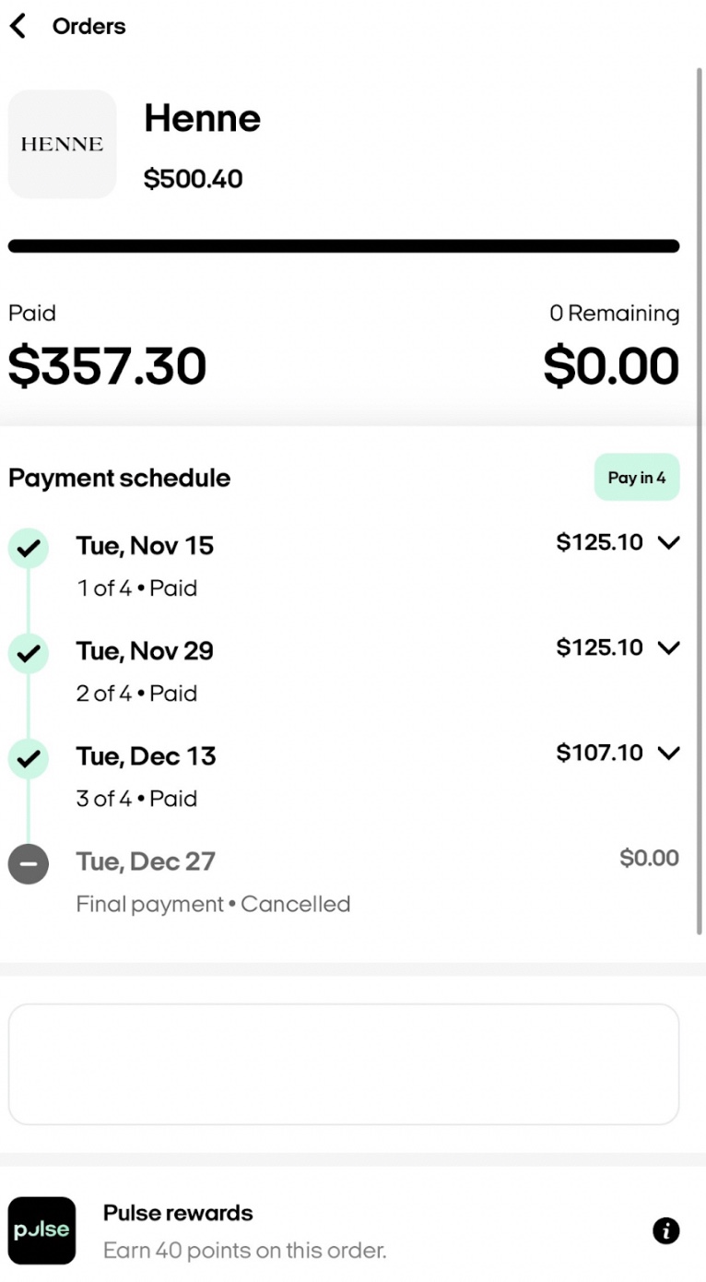Tap the Henne merchant logo
This screenshot has height=1282, width=706.
coord(62,144)
